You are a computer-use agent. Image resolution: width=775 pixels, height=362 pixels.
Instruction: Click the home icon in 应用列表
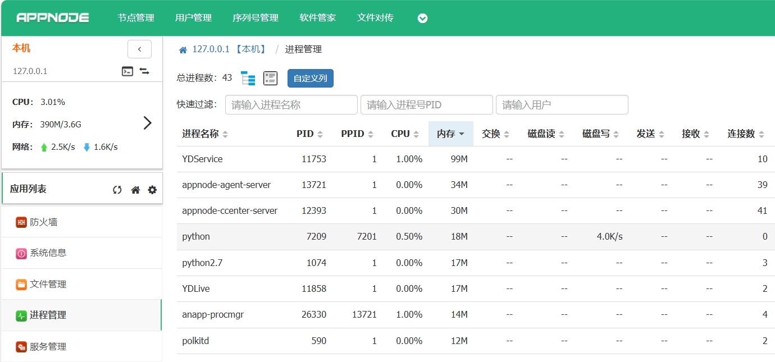(x=135, y=190)
